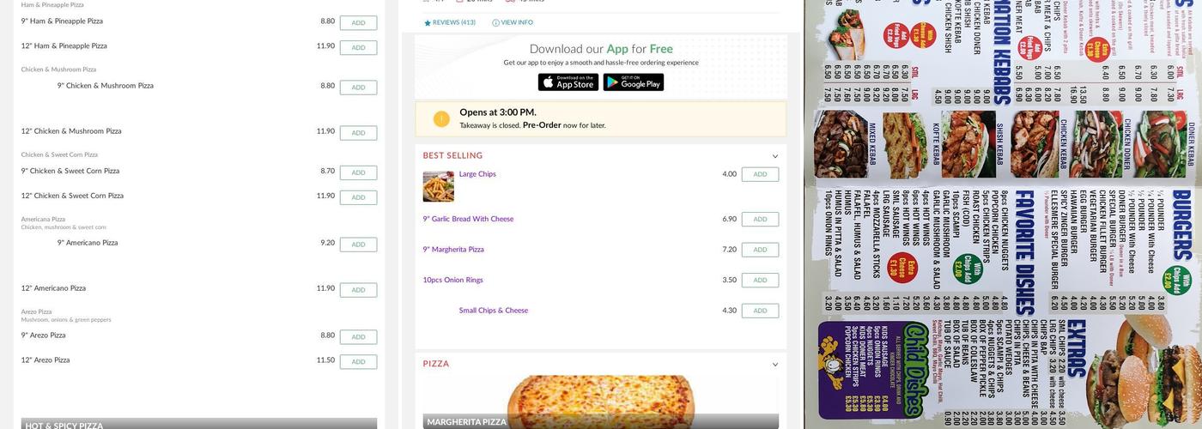The image size is (1202, 429).
Task: Open the View Info link
Action: click(x=517, y=23)
